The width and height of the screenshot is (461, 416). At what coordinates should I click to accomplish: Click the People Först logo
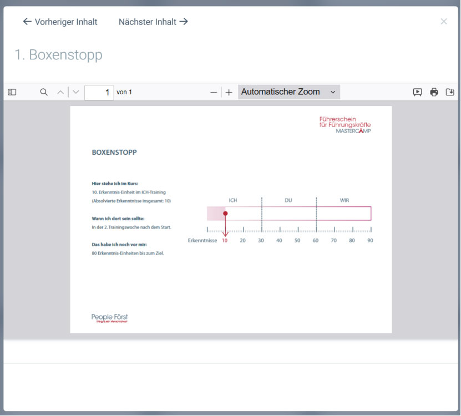click(110, 318)
